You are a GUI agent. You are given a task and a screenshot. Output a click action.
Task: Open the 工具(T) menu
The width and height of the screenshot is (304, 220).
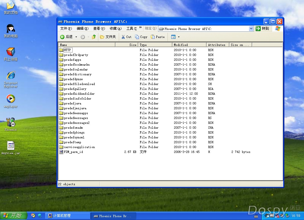click(131, 29)
